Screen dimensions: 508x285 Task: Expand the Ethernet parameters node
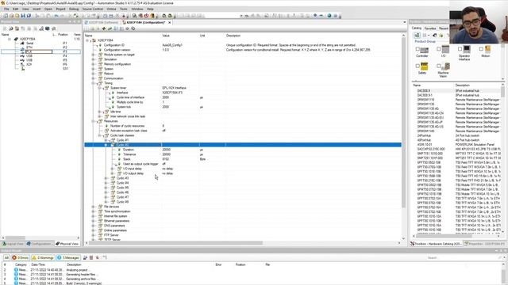click(93, 221)
